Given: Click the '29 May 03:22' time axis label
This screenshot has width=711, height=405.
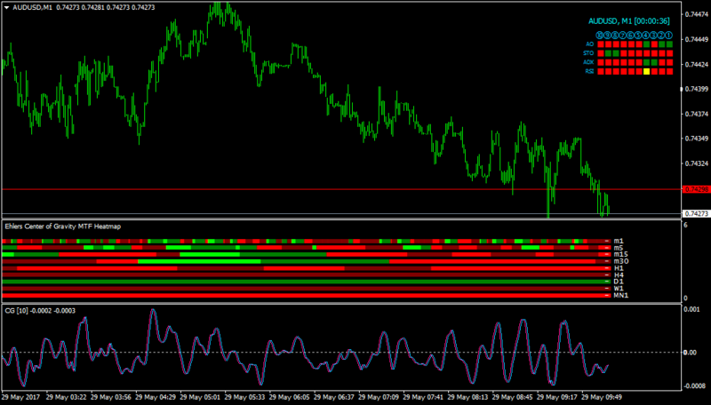Looking at the screenshot, I should [x=66, y=397].
